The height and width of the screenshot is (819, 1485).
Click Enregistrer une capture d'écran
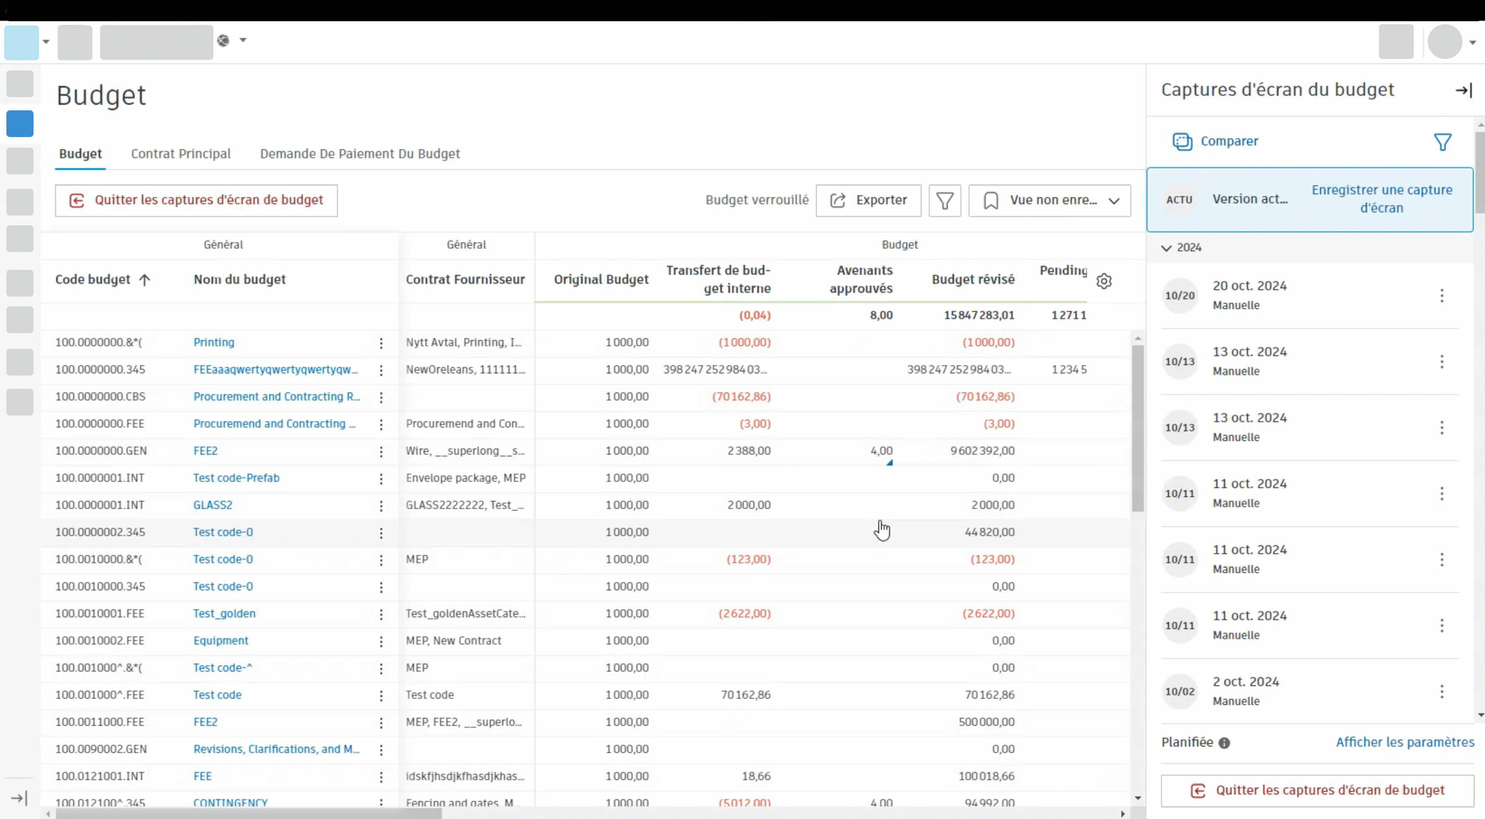pos(1382,199)
